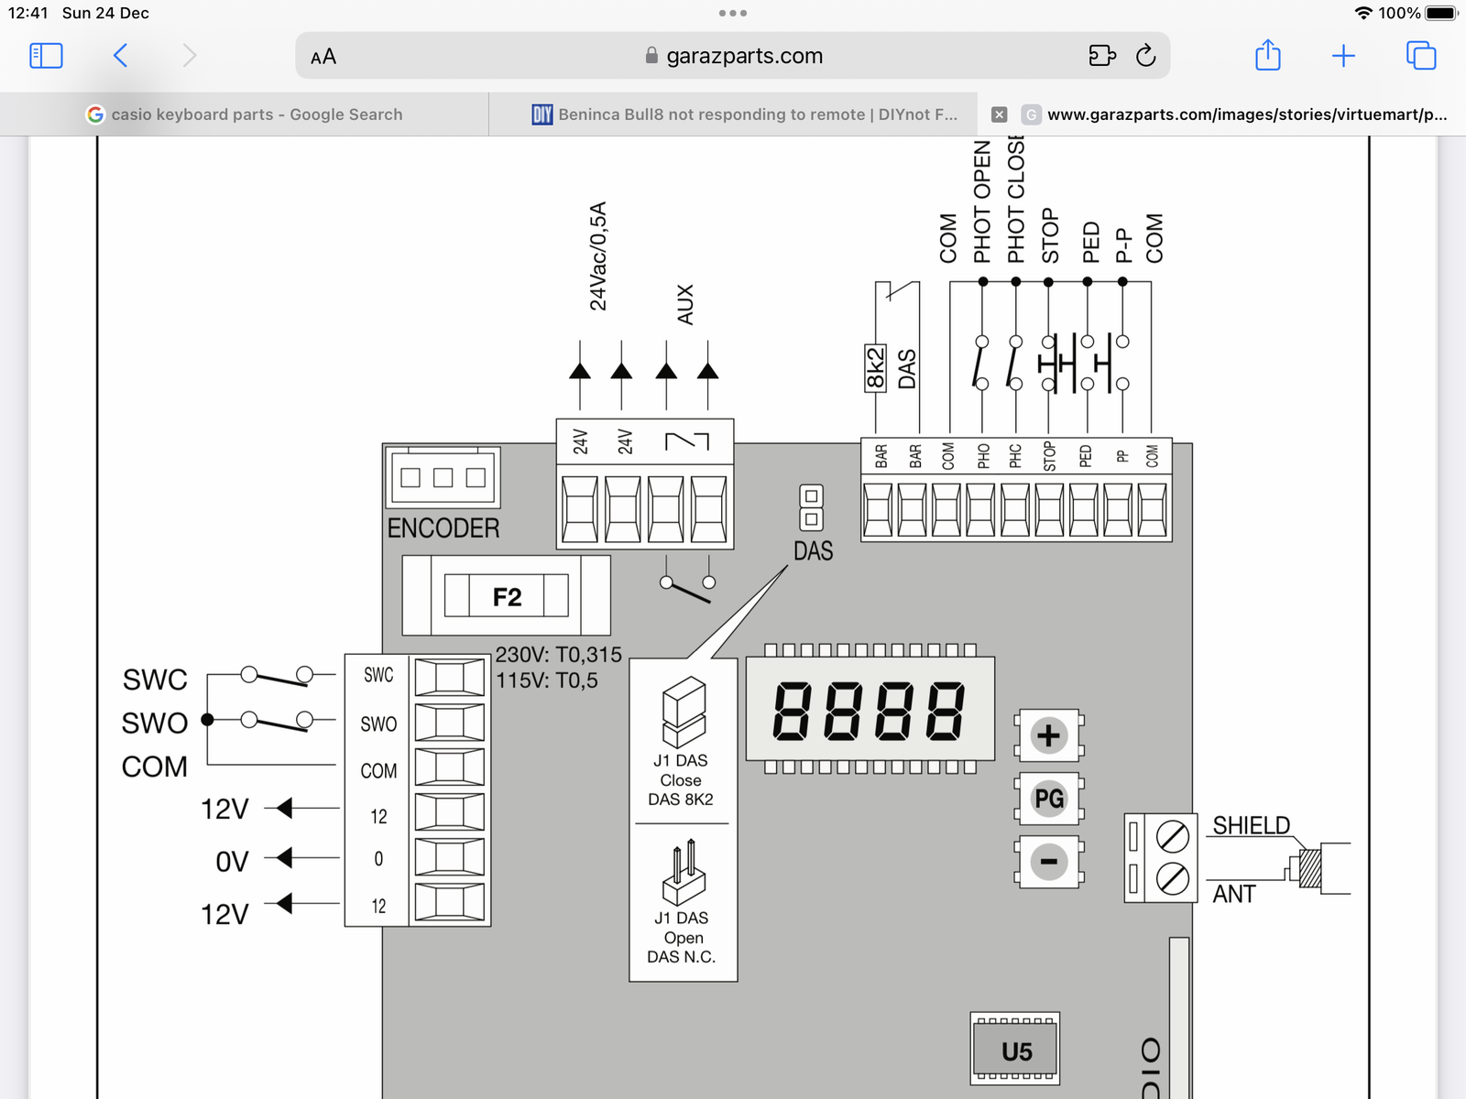Show the tab overview grid
1466x1099 pixels.
(1420, 56)
